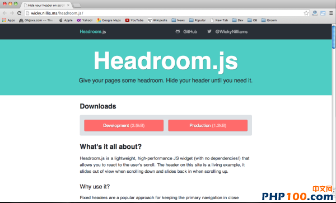Open the ONJava.com bookmark
Viewport: 336px width, 203px height.
click(x=36, y=20)
